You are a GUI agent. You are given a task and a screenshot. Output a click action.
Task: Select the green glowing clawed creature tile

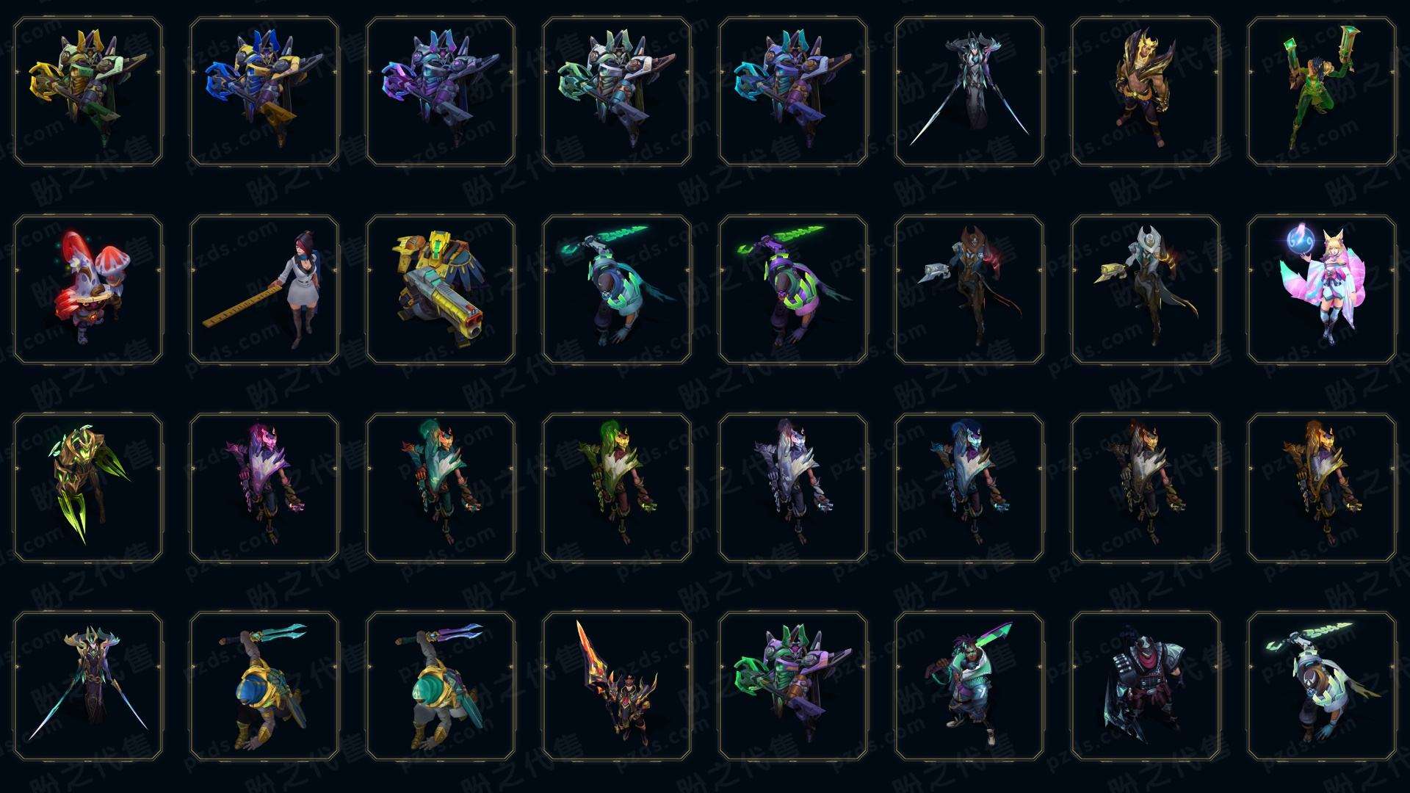88,488
